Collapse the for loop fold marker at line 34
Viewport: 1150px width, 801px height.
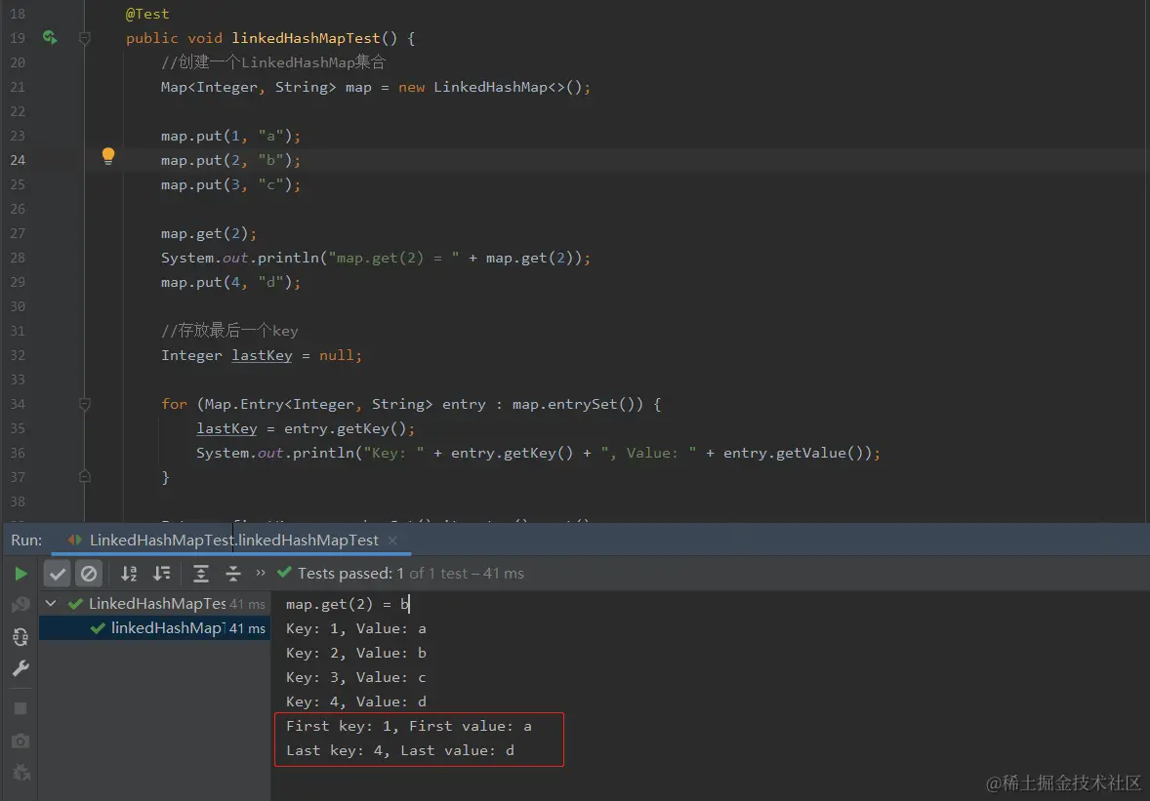pyautogui.click(x=84, y=404)
